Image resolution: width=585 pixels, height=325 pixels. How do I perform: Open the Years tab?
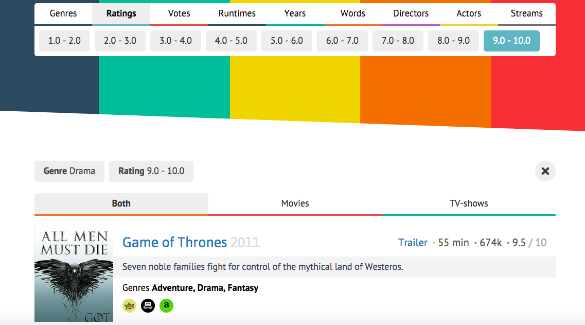click(x=295, y=14)
